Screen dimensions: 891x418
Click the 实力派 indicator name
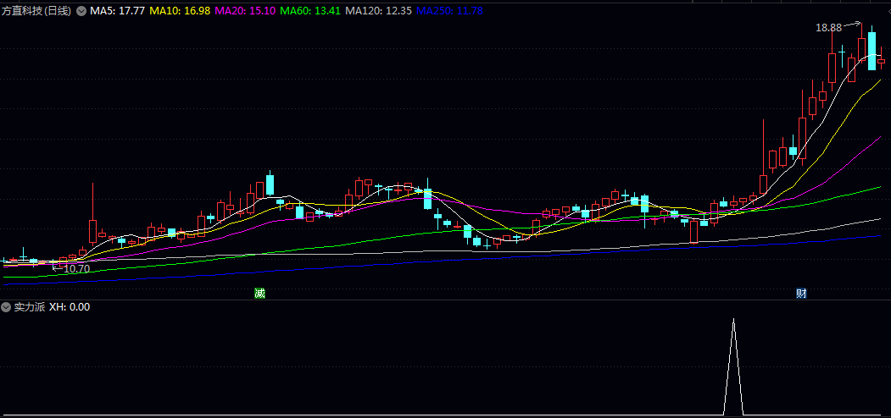click(30, 307)
